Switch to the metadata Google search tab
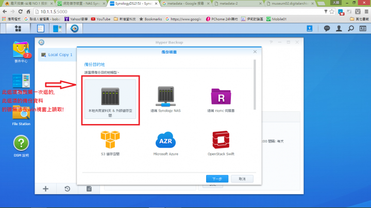This screenshot has height=208, width=371. coord(186,4)
